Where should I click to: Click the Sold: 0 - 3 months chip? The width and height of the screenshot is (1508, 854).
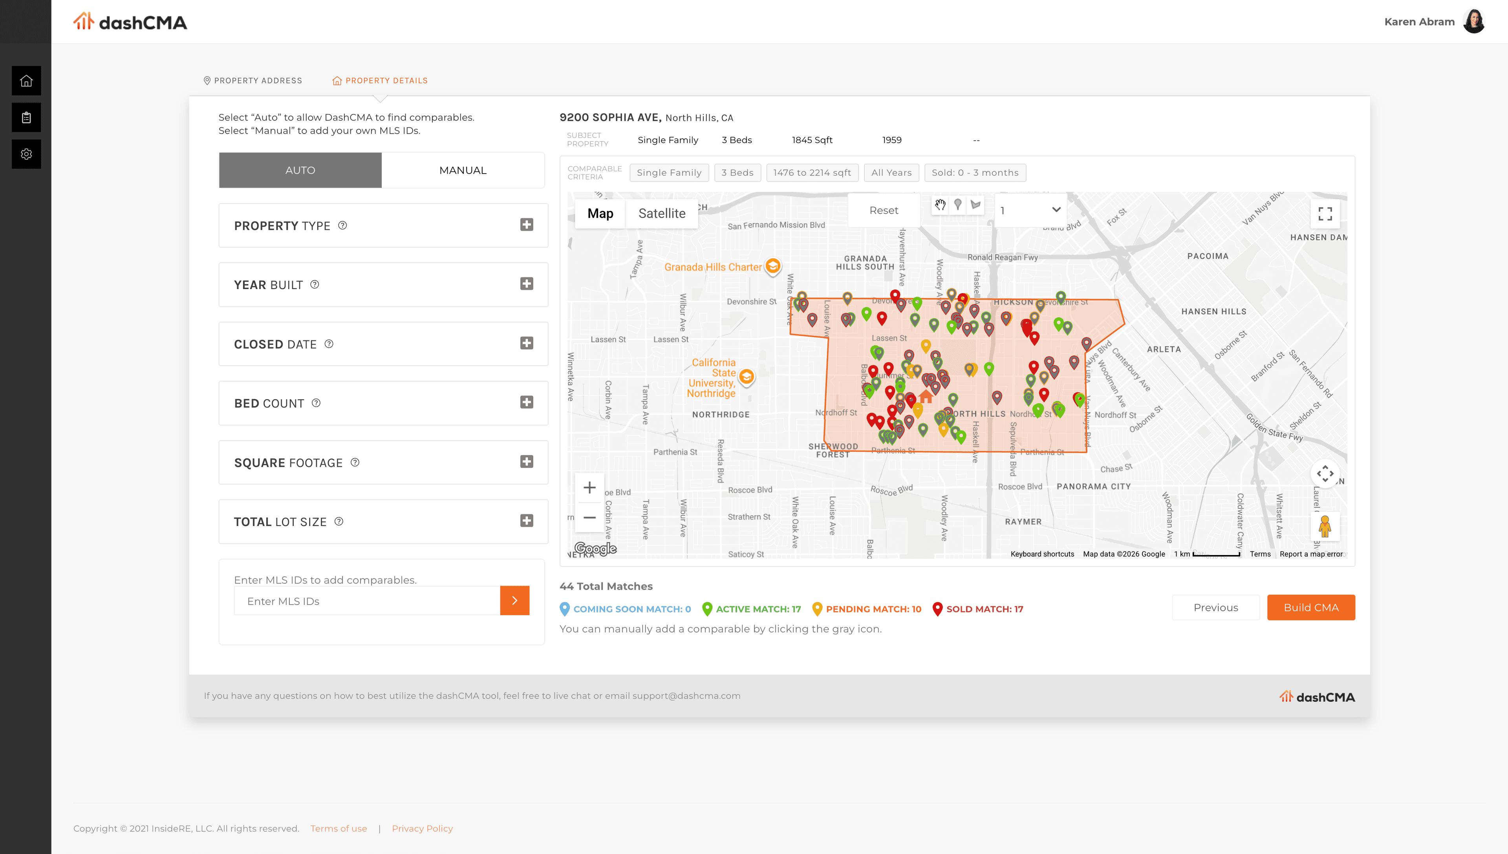tap(975, 172)
